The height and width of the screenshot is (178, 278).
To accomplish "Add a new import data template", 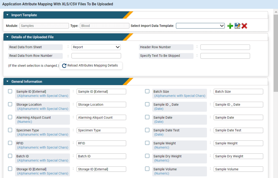I will tap(230, 26).
